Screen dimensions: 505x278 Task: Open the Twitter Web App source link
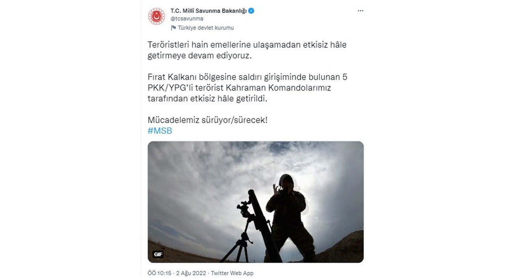tap(232, 273)
